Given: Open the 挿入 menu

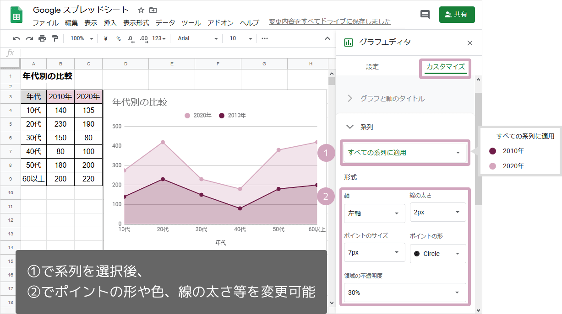Looking at the screenshot, I should (x=110, y=22).
